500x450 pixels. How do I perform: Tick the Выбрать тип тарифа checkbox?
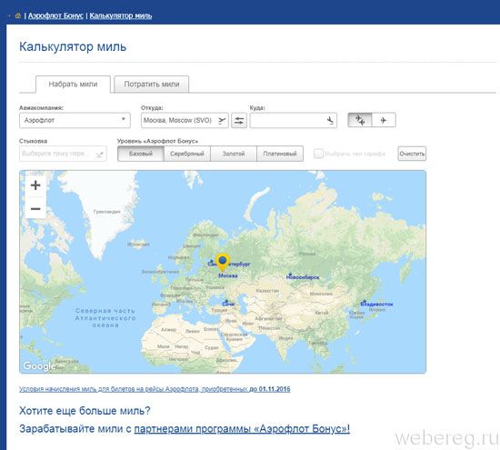[x=318, y=154]
